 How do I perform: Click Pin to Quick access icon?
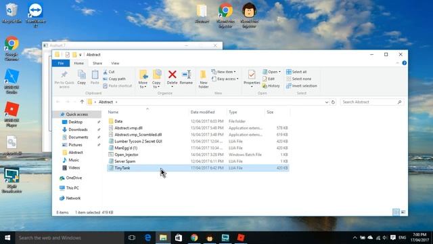point(64,79)
